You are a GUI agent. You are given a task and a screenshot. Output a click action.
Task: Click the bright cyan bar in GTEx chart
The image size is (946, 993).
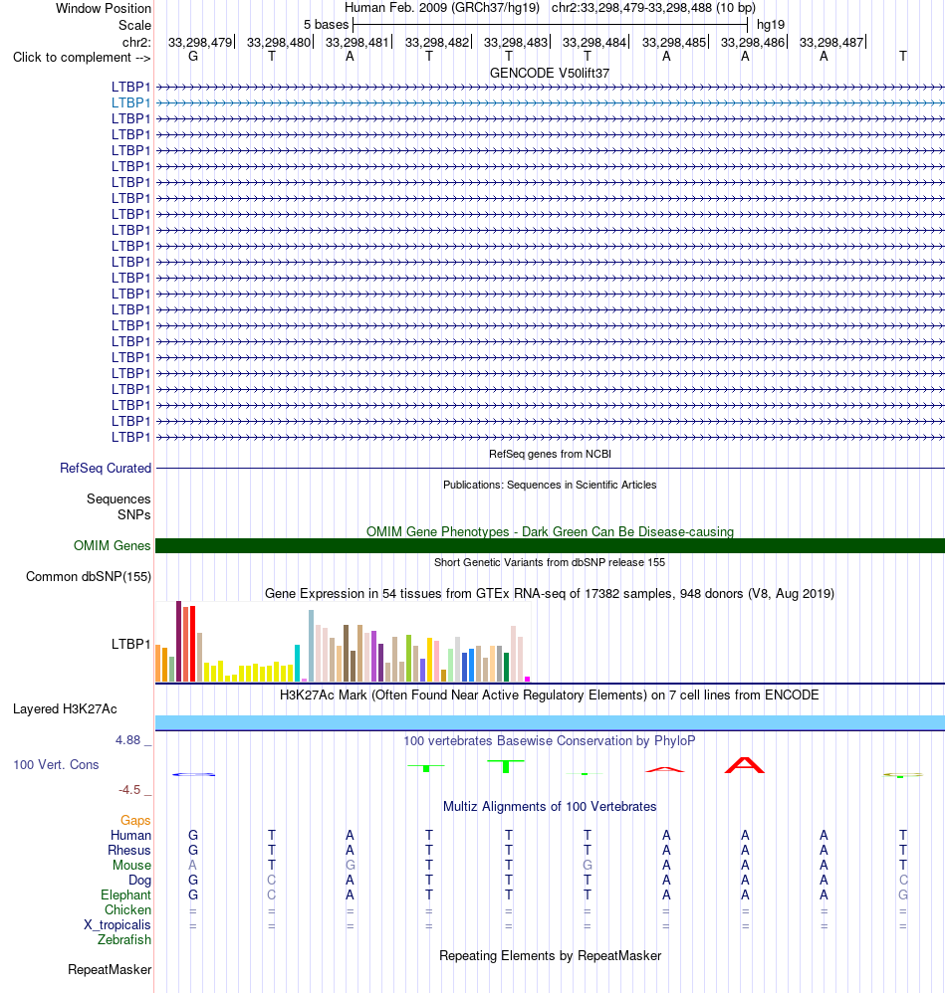(x=297, y=663)
